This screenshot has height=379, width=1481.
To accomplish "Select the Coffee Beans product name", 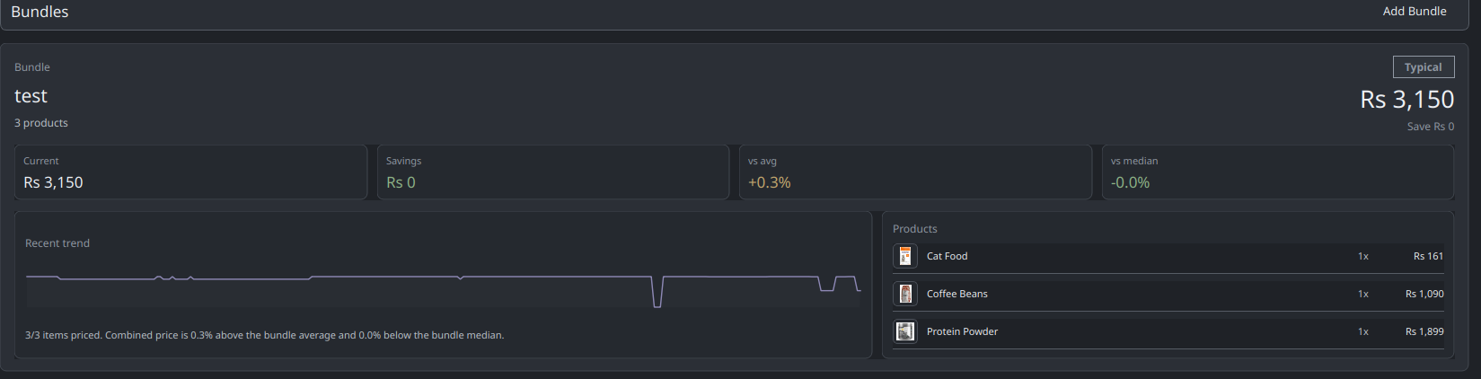I will tap(956, 294).
